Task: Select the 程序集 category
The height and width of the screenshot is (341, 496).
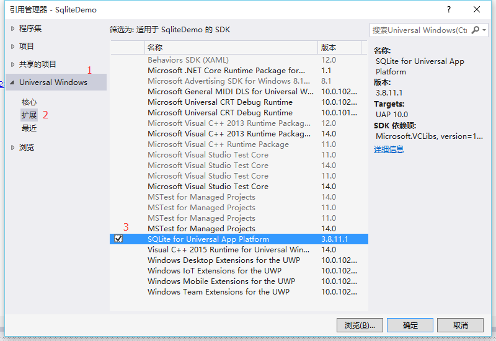Action: point(30,29)
